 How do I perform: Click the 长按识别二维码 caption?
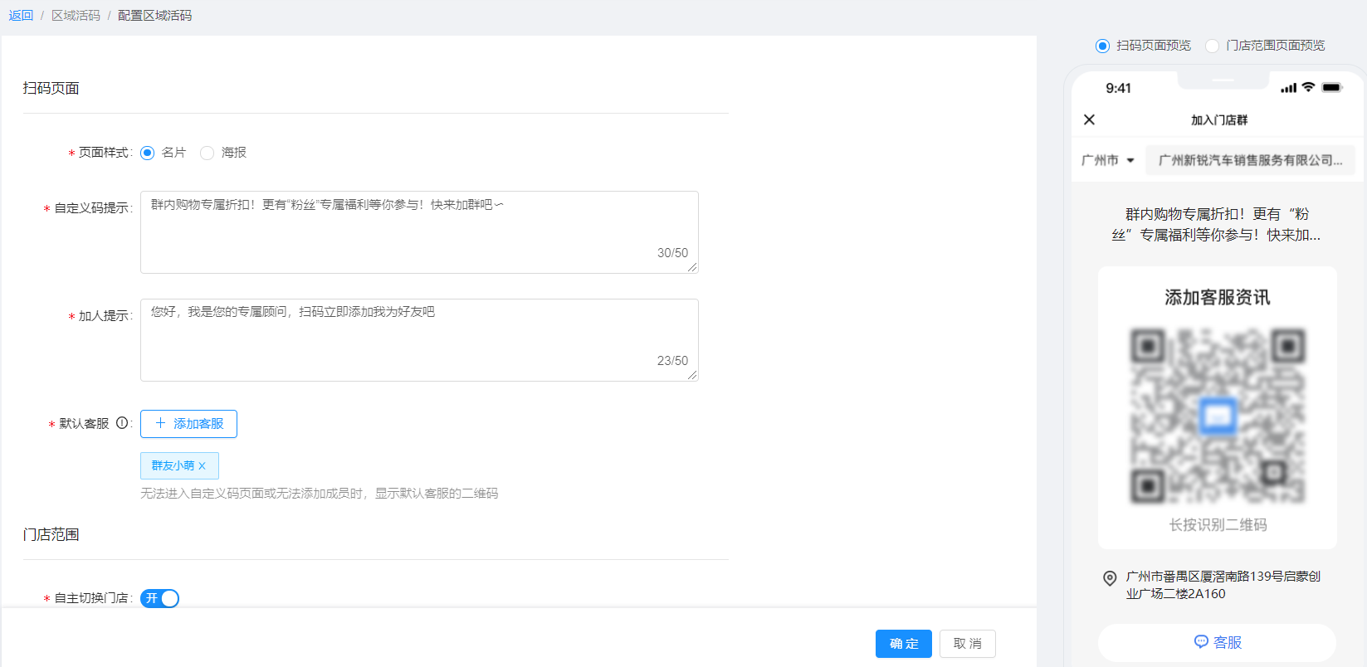click(1218, 525)
